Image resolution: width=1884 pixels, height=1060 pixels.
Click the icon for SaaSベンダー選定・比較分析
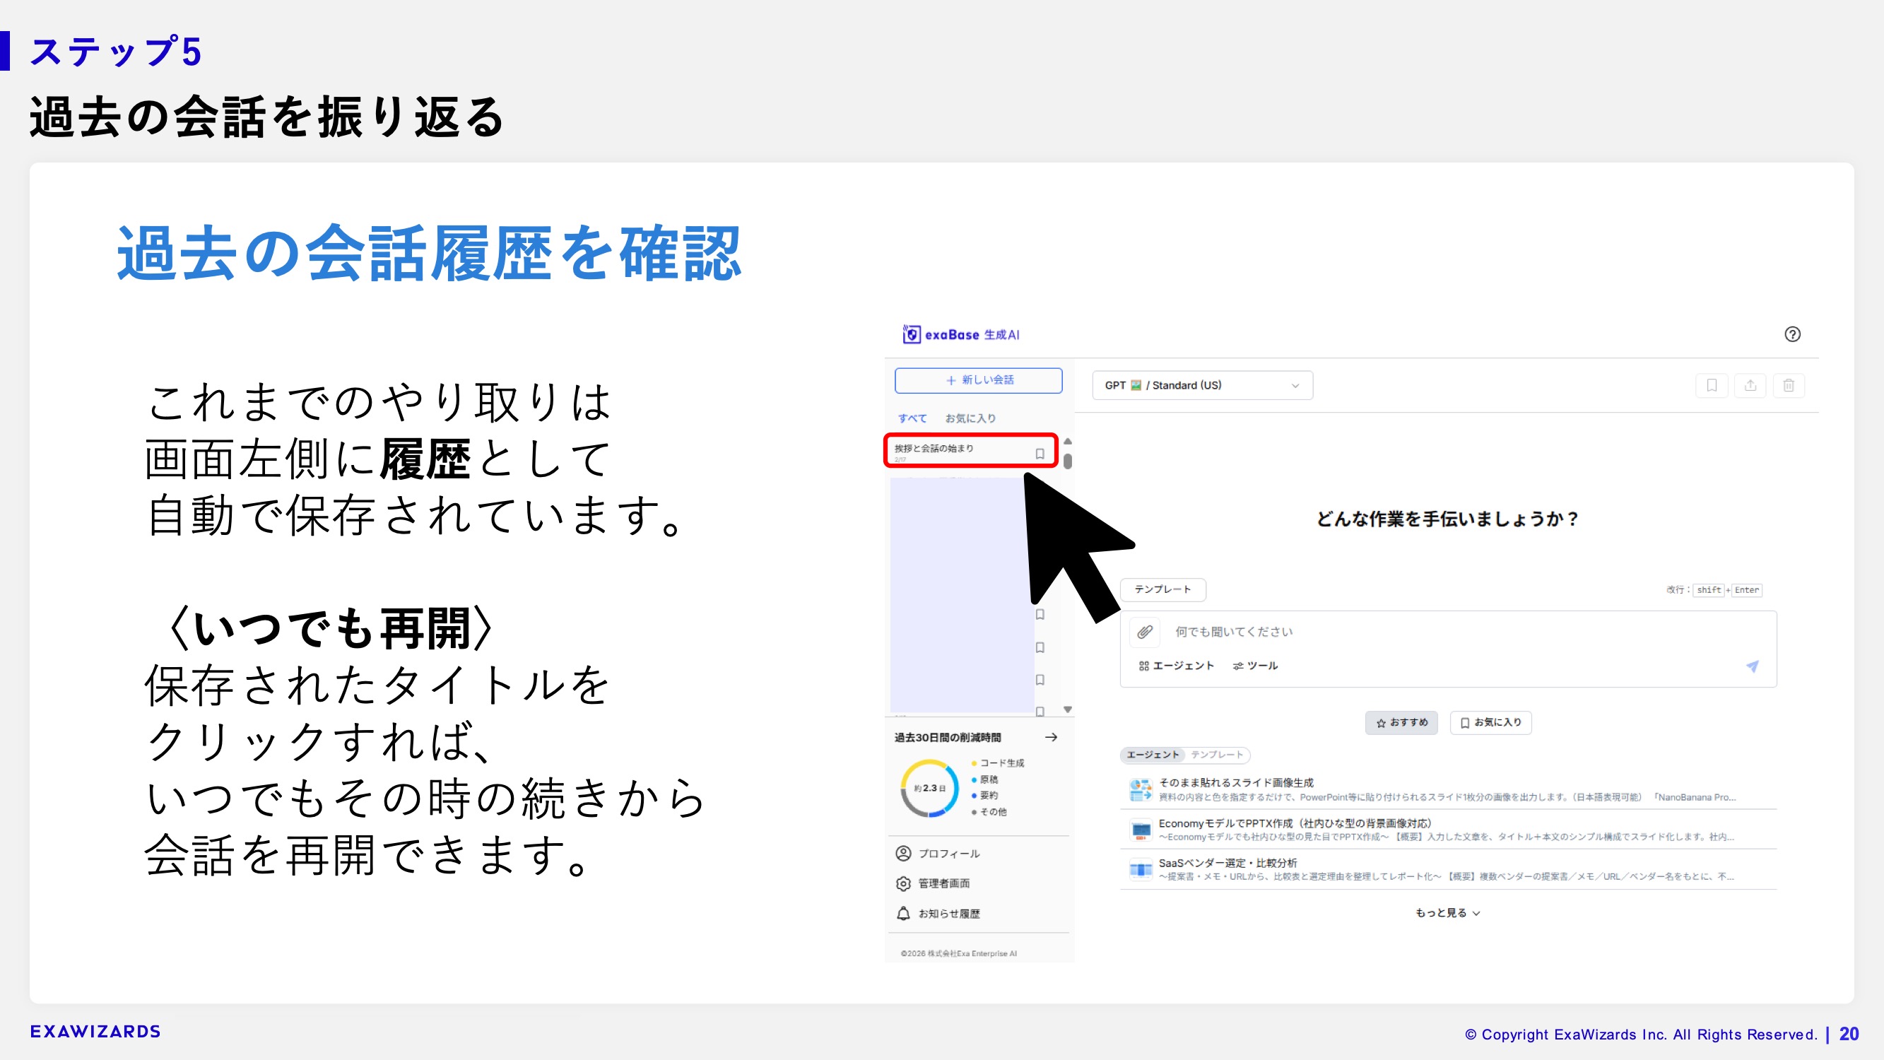[1140, 870]
